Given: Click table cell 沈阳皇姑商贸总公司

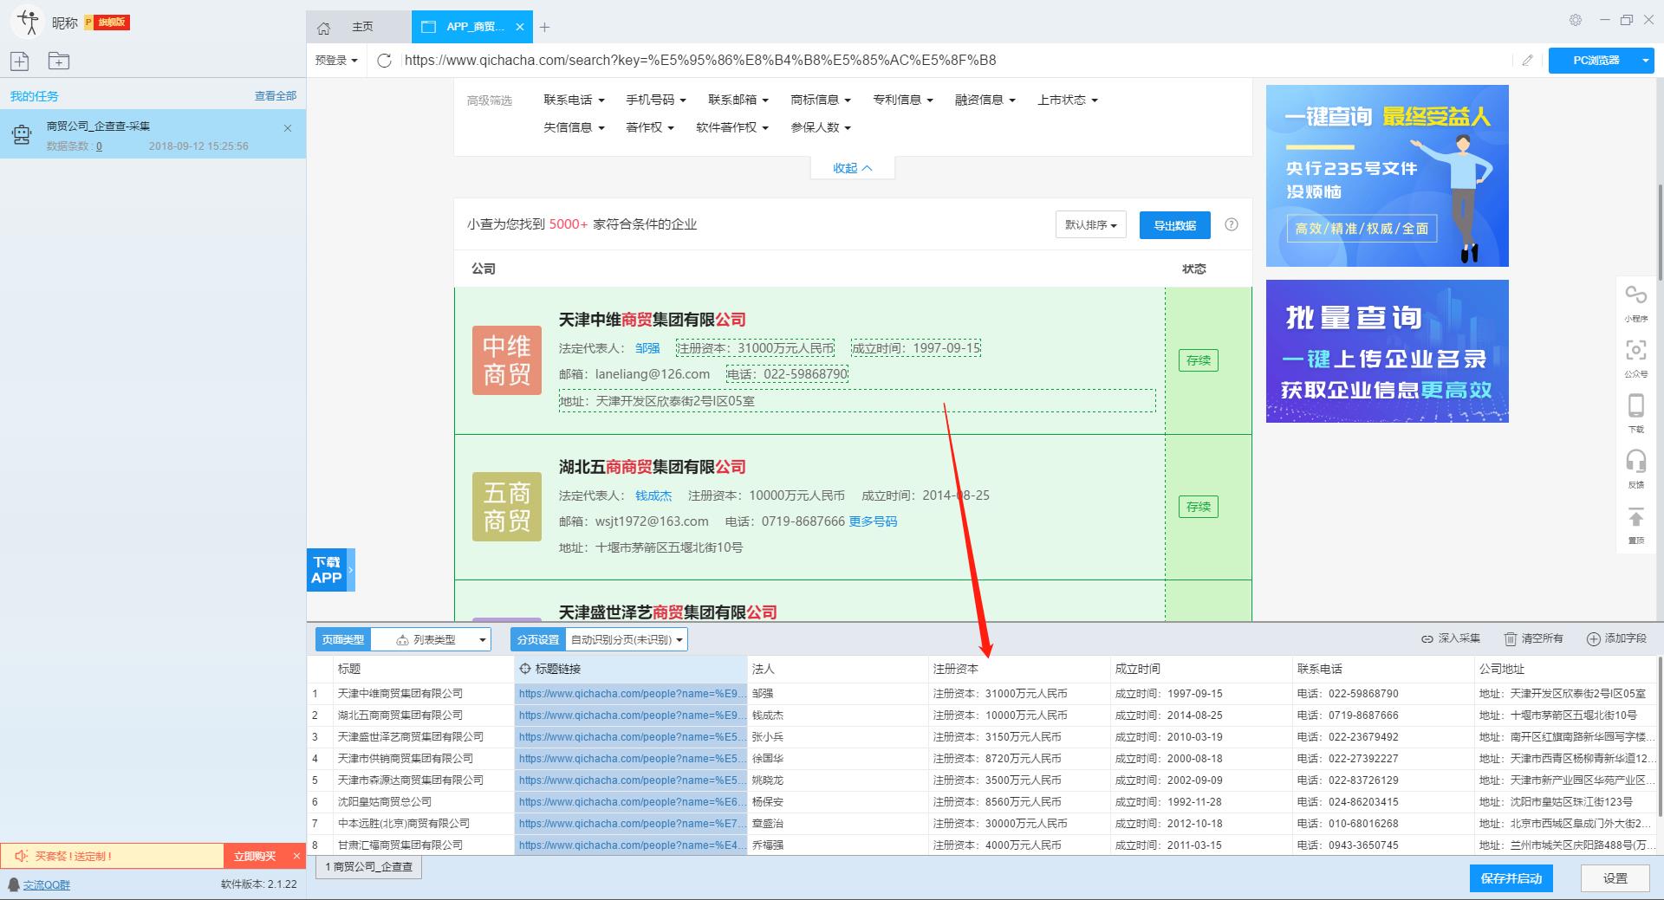Looking at the screenshot, I should (423, 802).
